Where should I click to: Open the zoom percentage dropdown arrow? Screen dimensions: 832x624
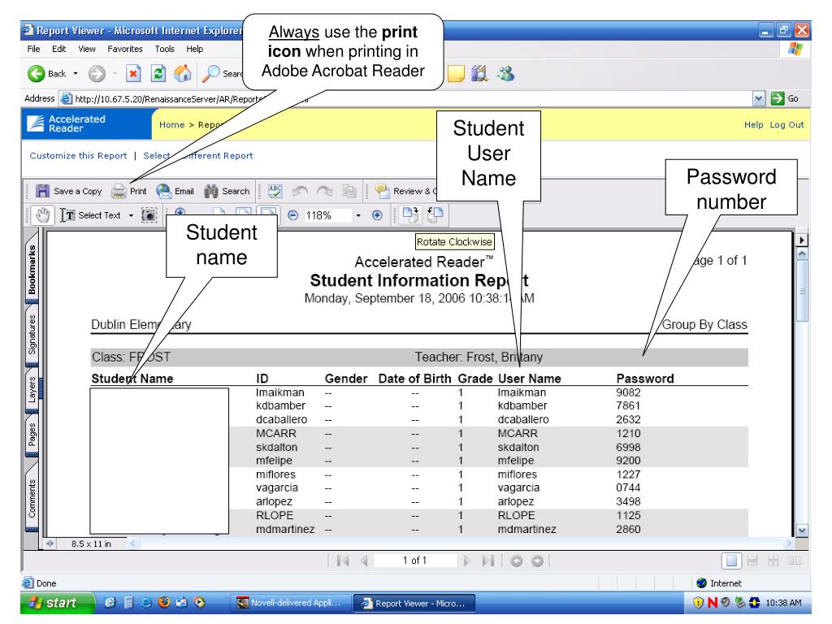click(358, 215)
